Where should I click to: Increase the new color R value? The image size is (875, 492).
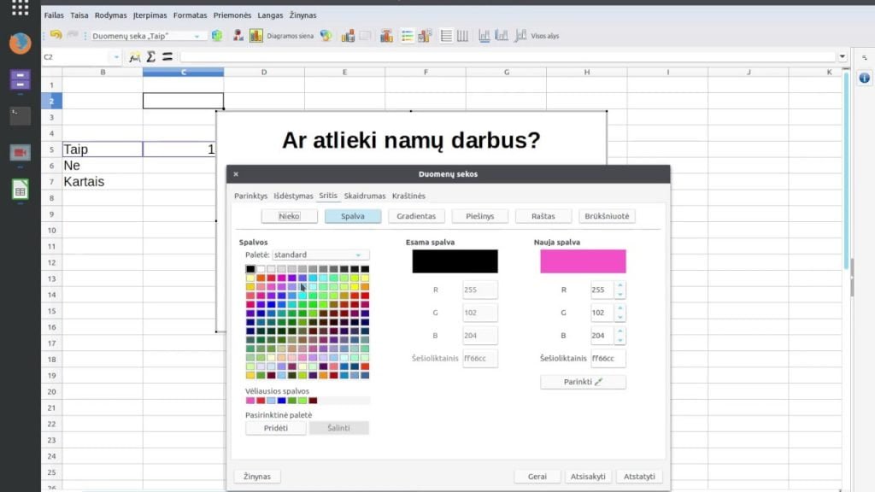click(x=620, y=285)
